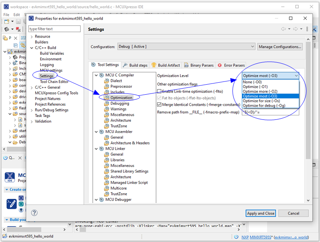Viewport: 320px width, 242px height.
Task: Click the Binary Parsers tab icon
Action: (x=186, y=65)
